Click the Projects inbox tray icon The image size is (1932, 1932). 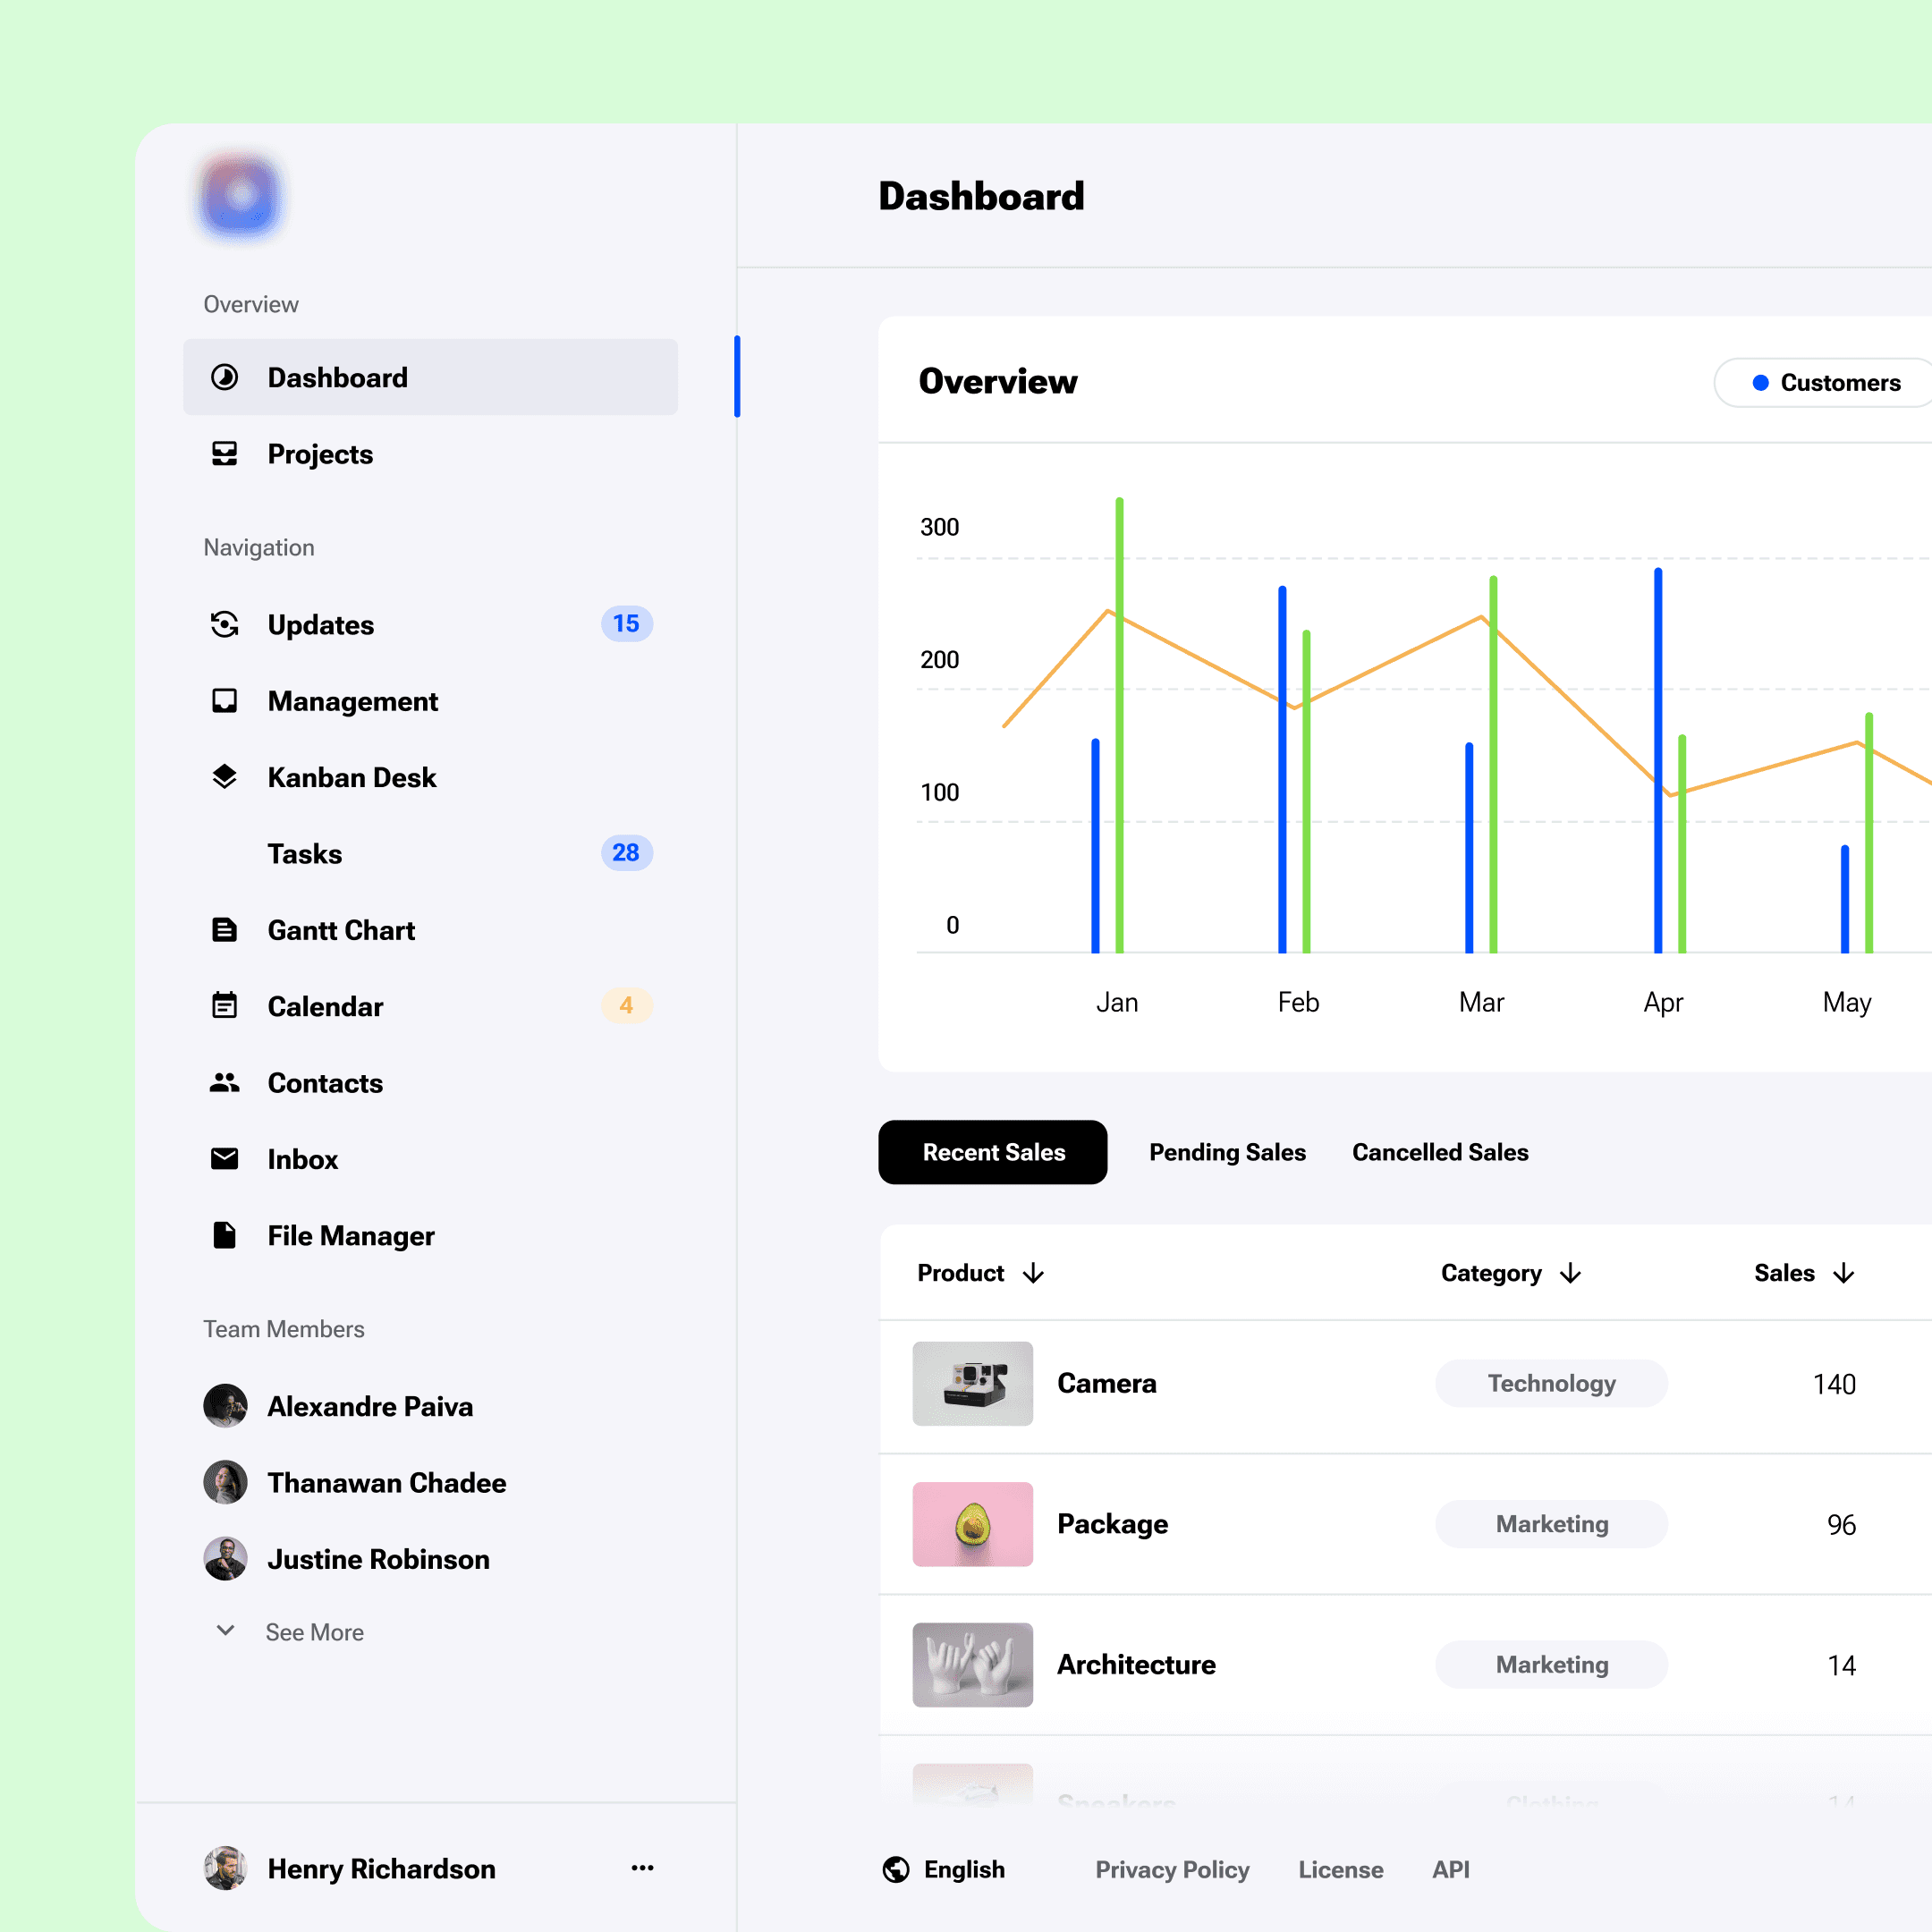(x=224, y=454)
